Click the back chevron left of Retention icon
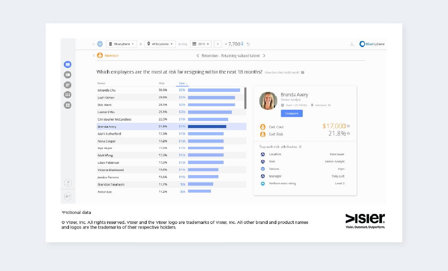Screen dimensions: 448x271 tap(94, 56)
